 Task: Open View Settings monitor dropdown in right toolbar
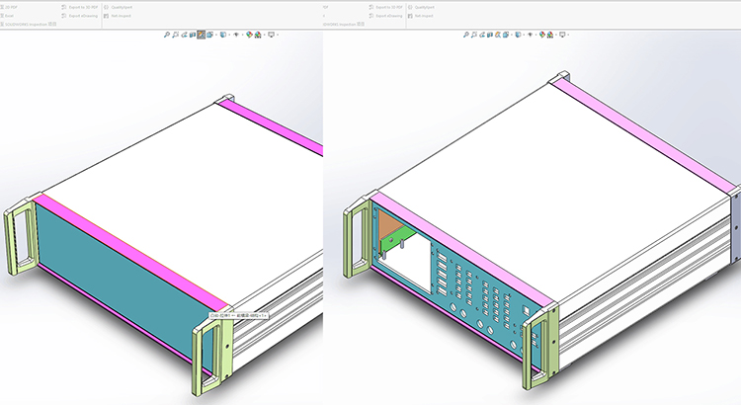(x=563, y=34)
